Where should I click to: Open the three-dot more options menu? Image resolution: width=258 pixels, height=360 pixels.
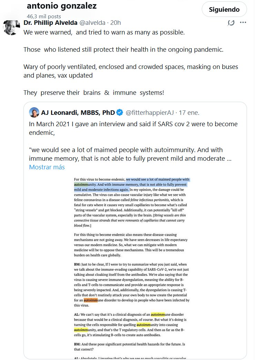point(243,23)
